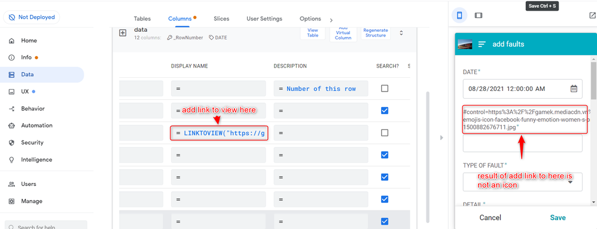Image resolution: width=597 pixels, height=229 pixels.
Task: Click the Automation robot icon
Action: coord(11,126)
